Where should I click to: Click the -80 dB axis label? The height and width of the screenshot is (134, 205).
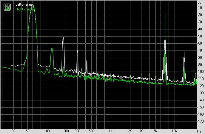coord(200,57)
